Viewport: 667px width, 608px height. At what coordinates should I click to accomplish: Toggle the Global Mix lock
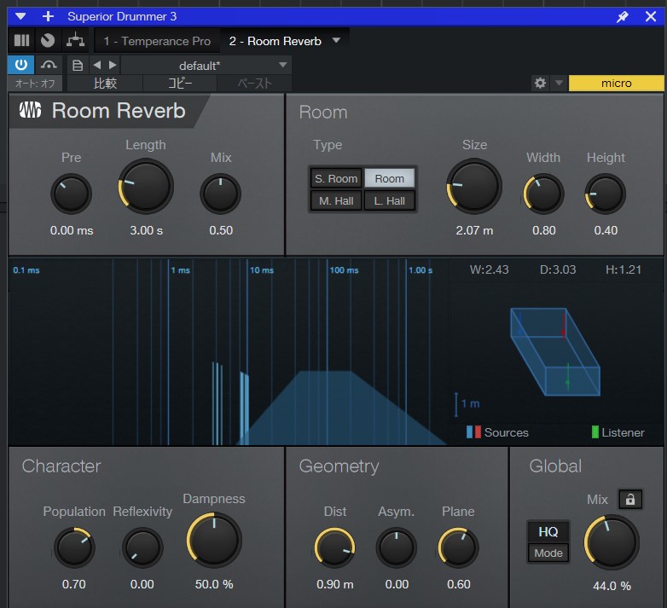click(630, 500)
